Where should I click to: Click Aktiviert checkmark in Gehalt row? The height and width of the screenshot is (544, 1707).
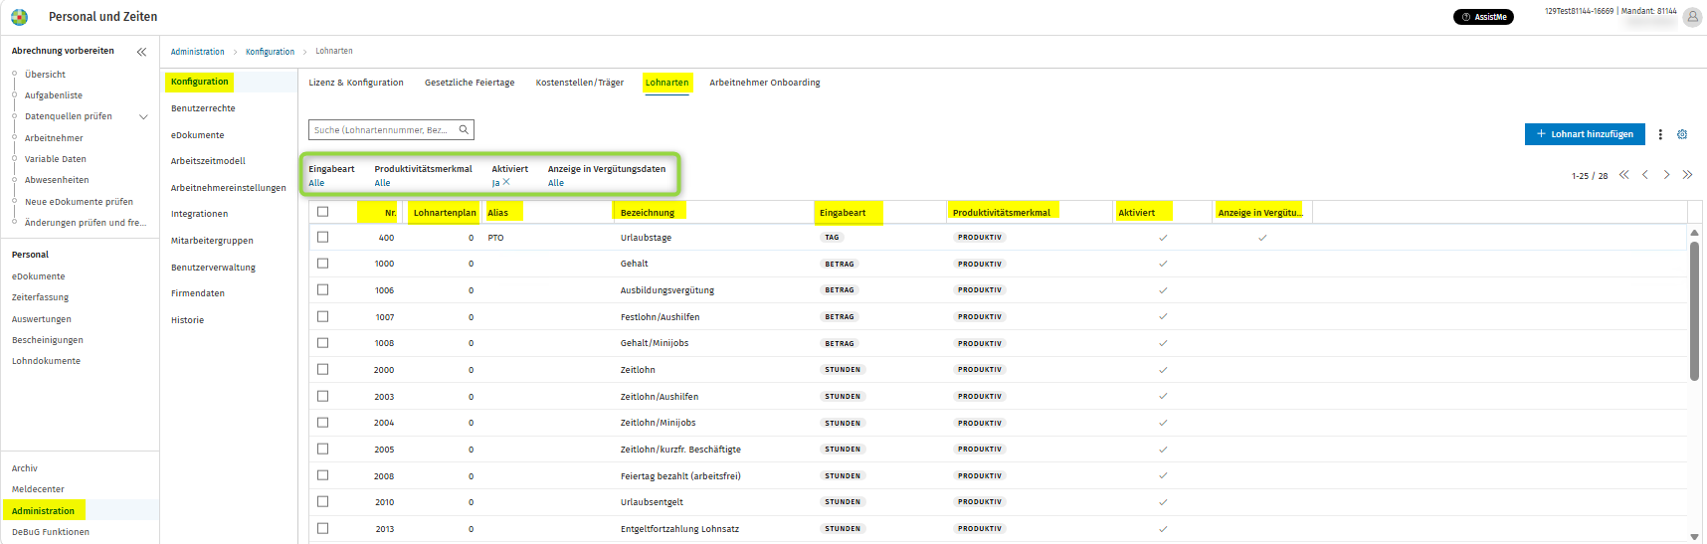[x=1163, y=264]
